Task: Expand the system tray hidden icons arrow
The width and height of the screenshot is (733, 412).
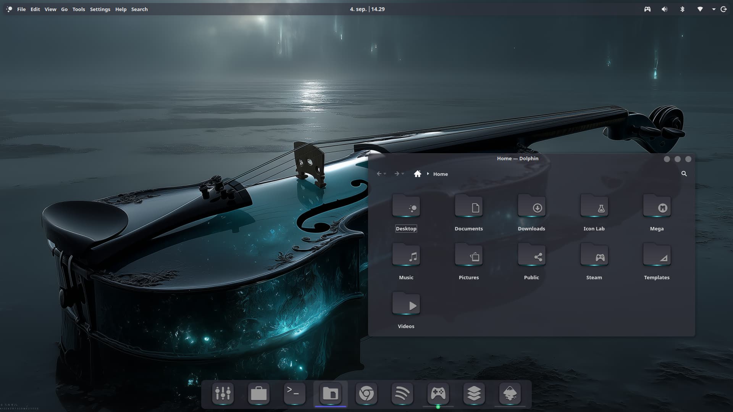Action: coord(714,9)
